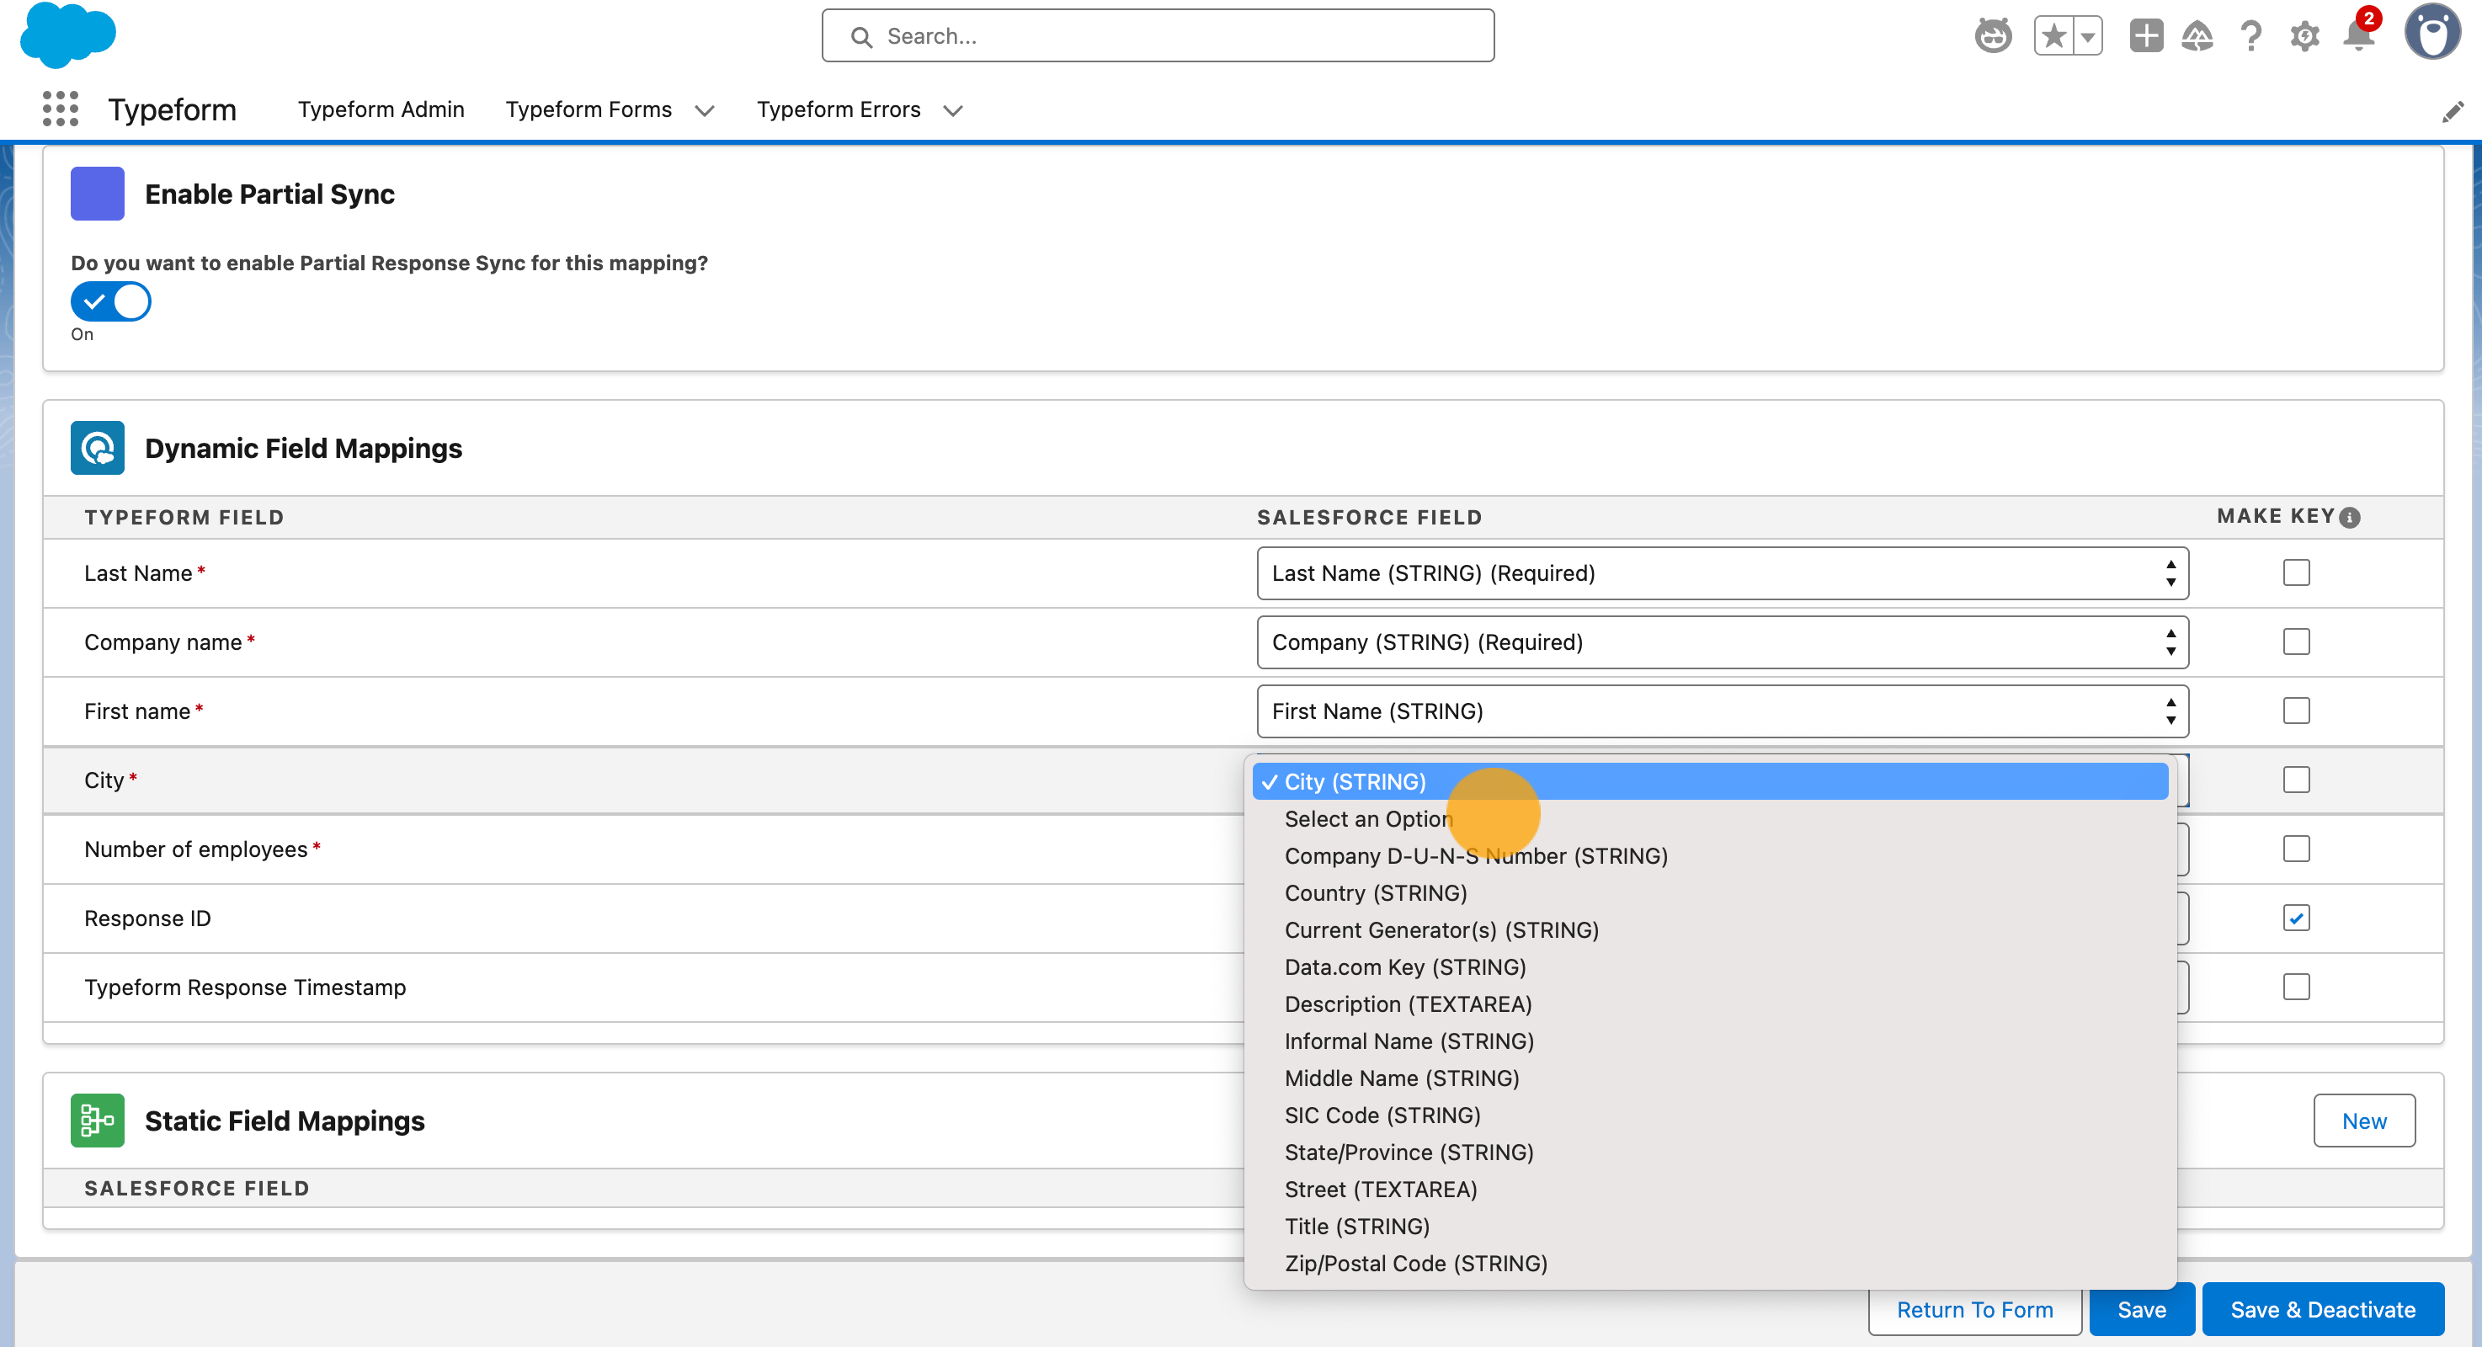
Task: Open the Help question mark icon
Action: pyautogui.click(x=2250, y=36)
